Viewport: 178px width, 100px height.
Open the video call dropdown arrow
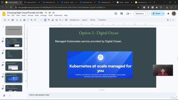tap(130, 14)
